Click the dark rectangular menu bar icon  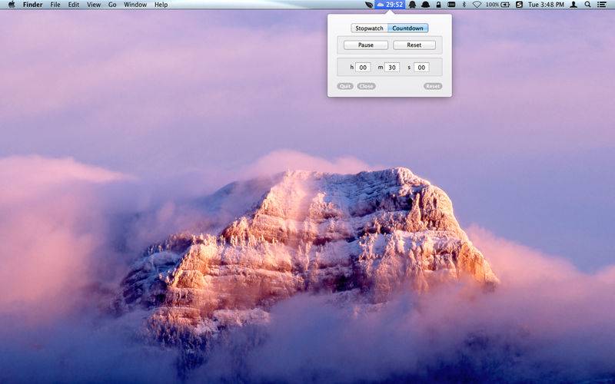(x=451, y=5)
